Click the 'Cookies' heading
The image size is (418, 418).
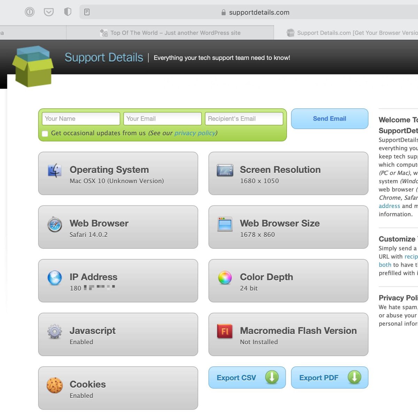(x=88, y=384)
